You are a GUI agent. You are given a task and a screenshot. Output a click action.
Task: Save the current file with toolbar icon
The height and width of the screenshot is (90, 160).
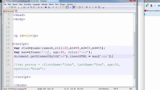coord(12,7)
